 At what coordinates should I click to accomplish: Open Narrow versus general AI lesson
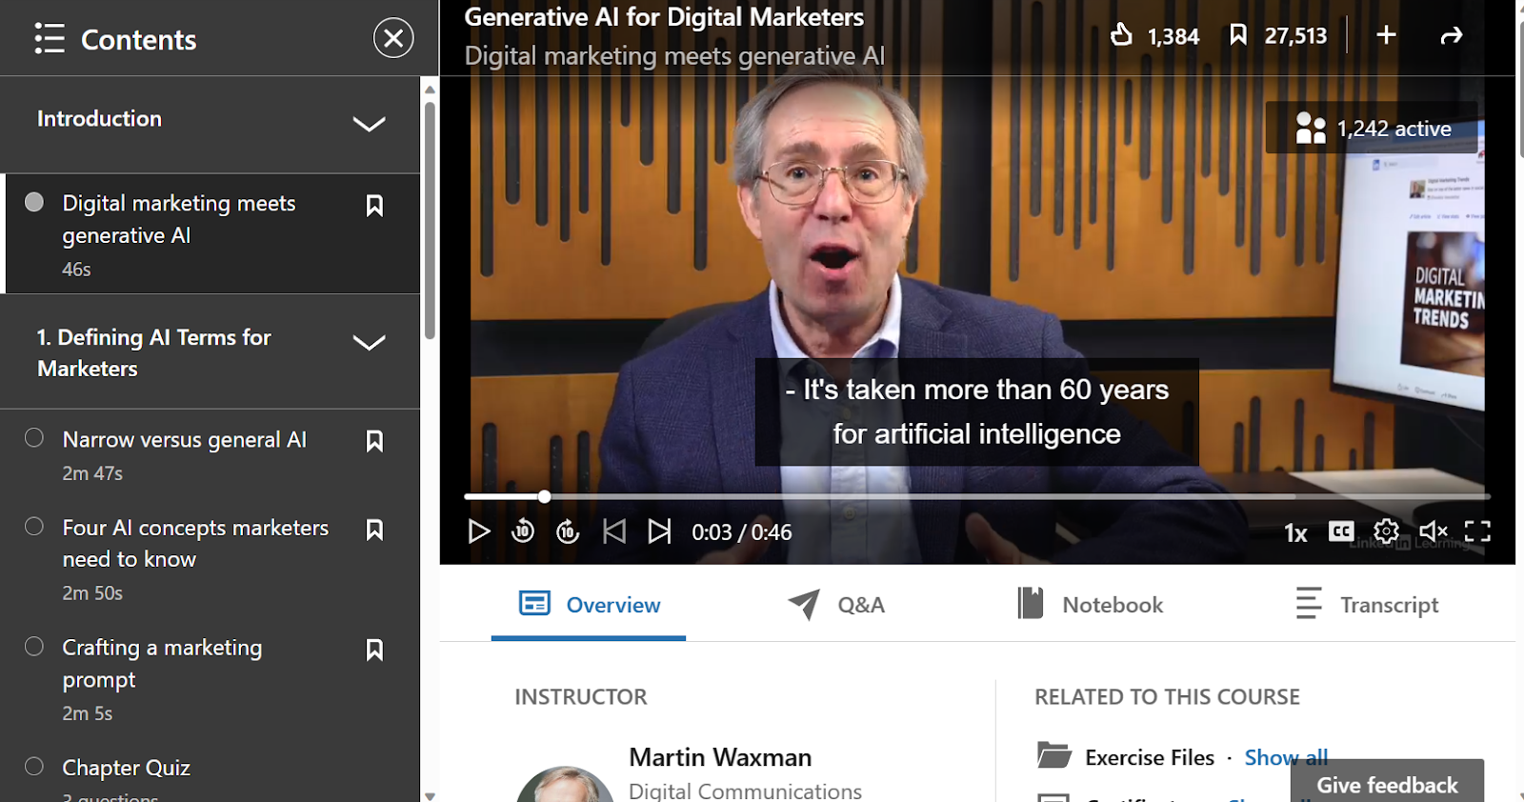[x=185, y=440]
